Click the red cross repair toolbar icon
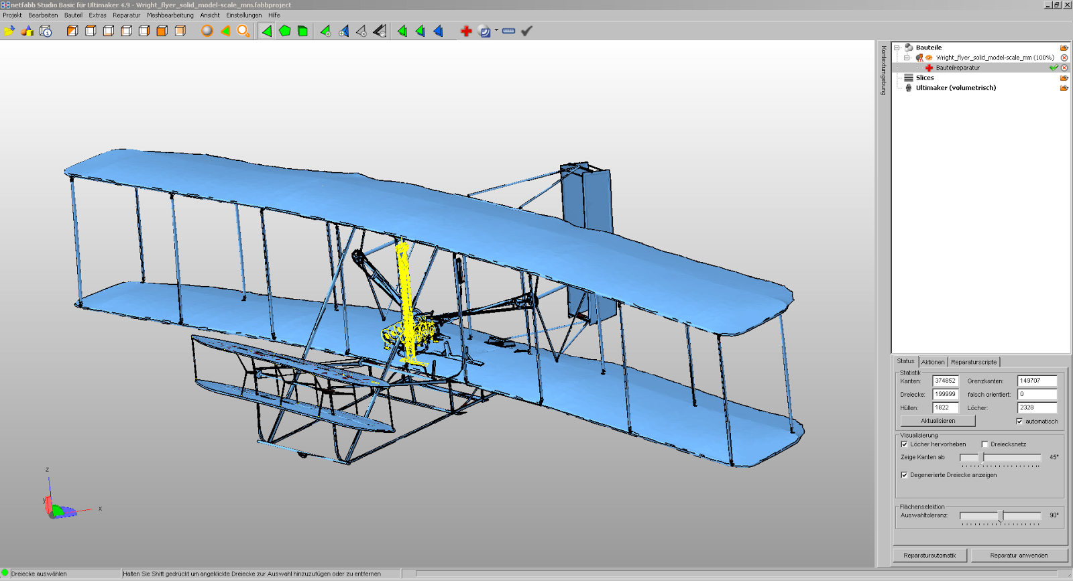The height and width of the screenshot is (581, 1073). (x=466, y=31)
